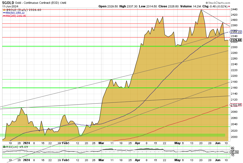Click the RSI(14) indicator legend icon
Viewport: 243px width, 163px height.
[4, 147]
